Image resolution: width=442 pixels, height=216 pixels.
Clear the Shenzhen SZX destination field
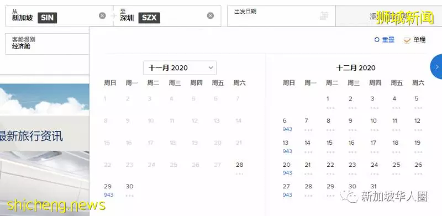click(211, 16)
